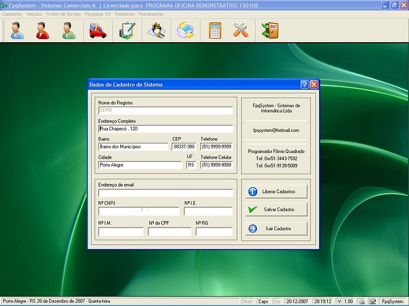The height and width of the screenshot is (306, 409).
Task: Minimize the FpqSystem main window
Action: pyautogui.click(x=385, y=5)
